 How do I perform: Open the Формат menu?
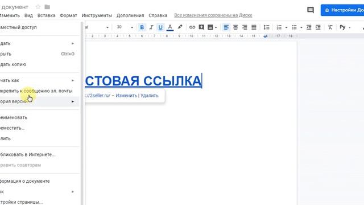coord(68,15)
